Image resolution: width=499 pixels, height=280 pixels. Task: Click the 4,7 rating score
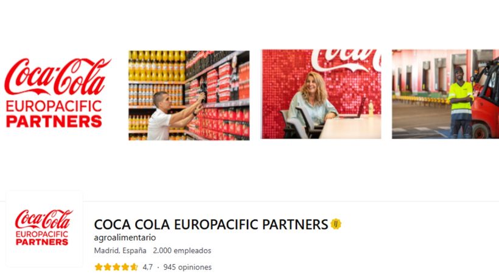(148, 267)
